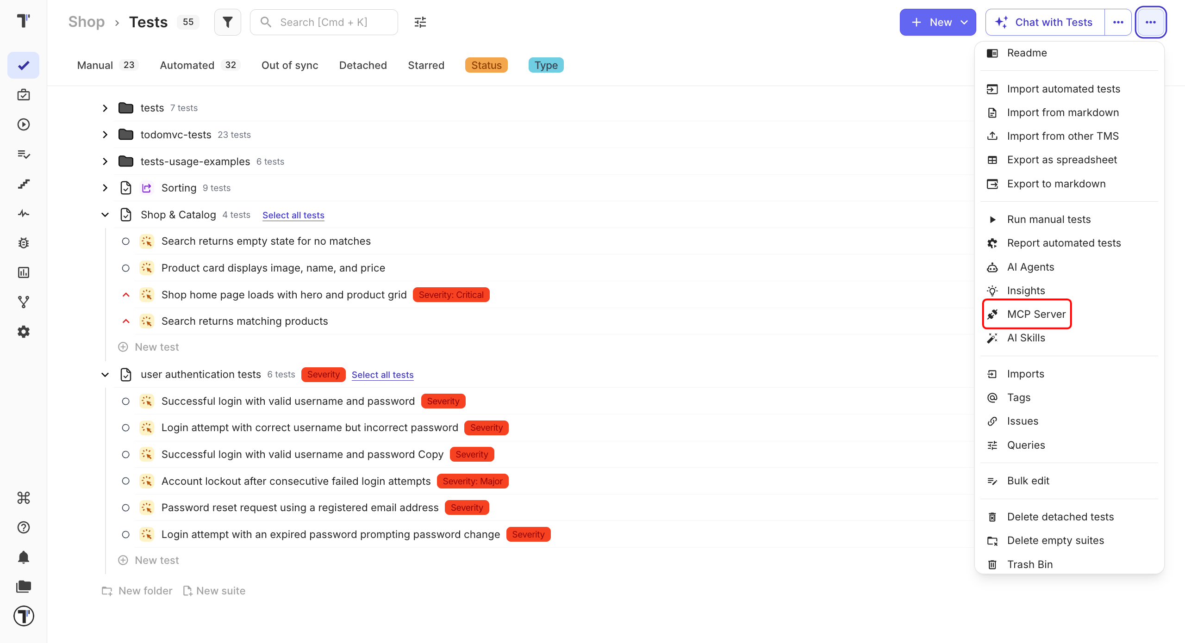Open the Runs play-circle icon in sidebar

click(24, 124)
